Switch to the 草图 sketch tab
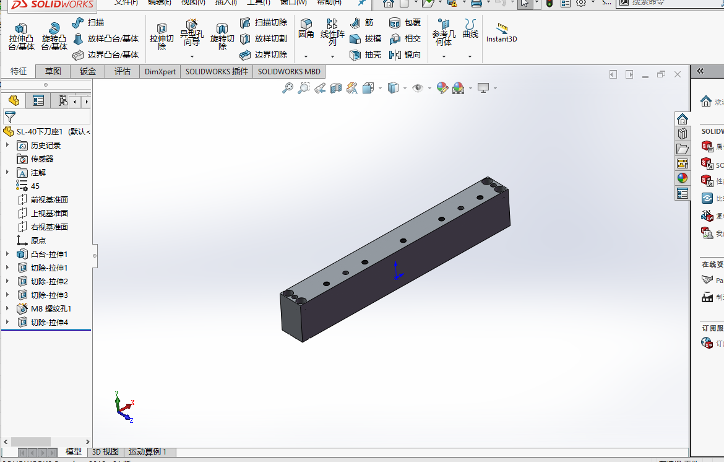 click(x=53, y=71)
